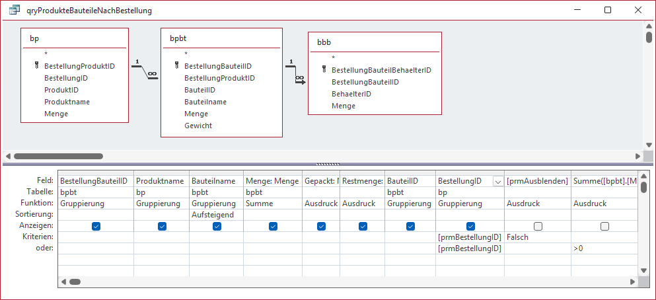Uncheck Anzeigen for BestellungBauteilID column
The image size is (656, 300).
96,226
